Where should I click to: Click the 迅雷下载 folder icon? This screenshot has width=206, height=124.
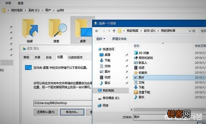[136, 92]
